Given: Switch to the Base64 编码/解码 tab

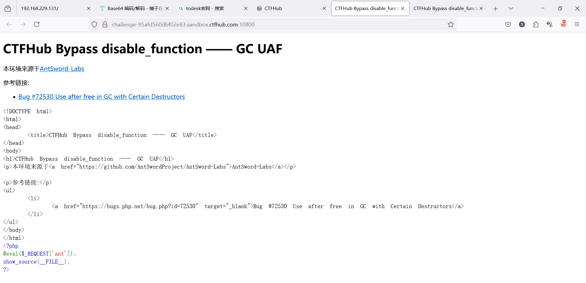Looking at the screenshot, I should point(135,9).
